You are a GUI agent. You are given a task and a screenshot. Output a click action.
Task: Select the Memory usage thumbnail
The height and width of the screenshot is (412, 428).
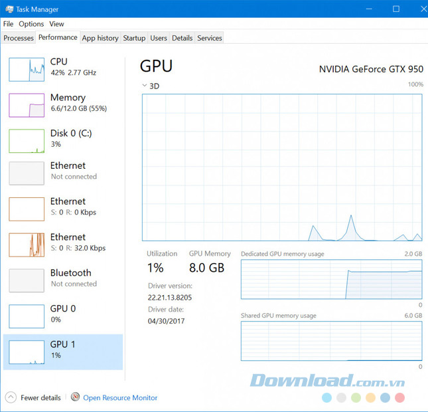(27, 105)
